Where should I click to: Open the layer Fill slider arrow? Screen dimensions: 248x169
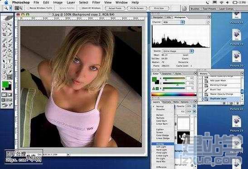pyautogui.click(x=194, y=111)
